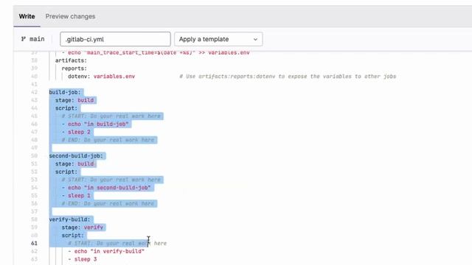Image resolution: width=472 pixels, height=265 pixels.
Task: Click the sleep 3 line
Action: click(x=83, y=259)
